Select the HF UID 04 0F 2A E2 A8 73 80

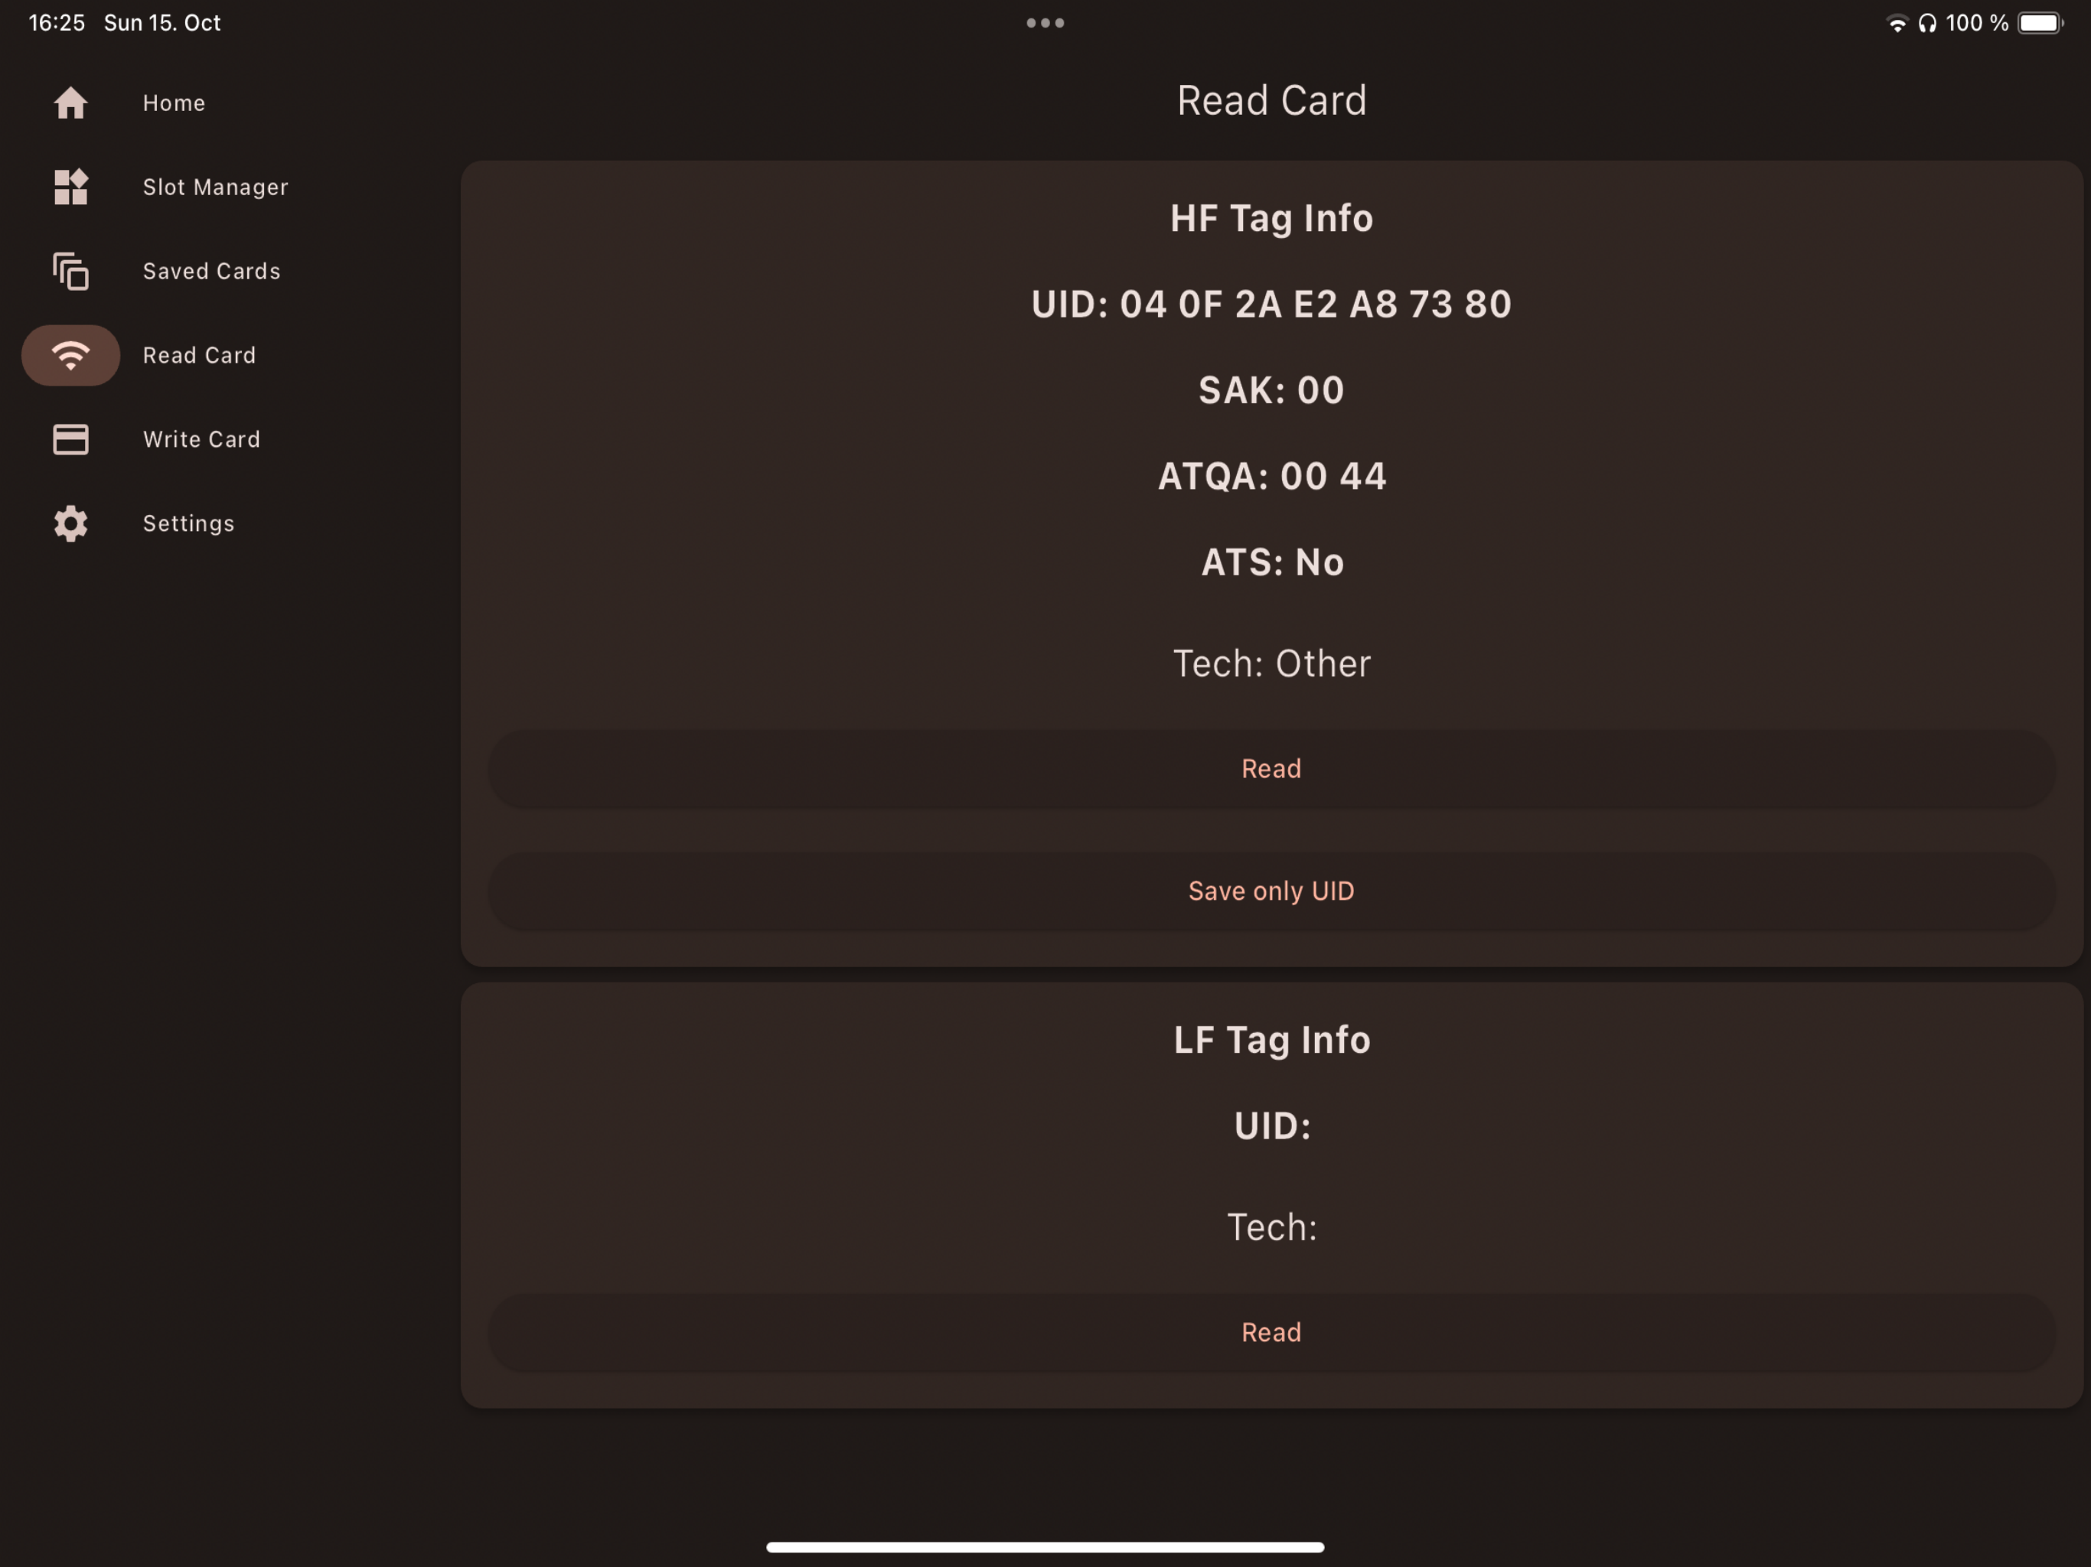(1271, 305)
